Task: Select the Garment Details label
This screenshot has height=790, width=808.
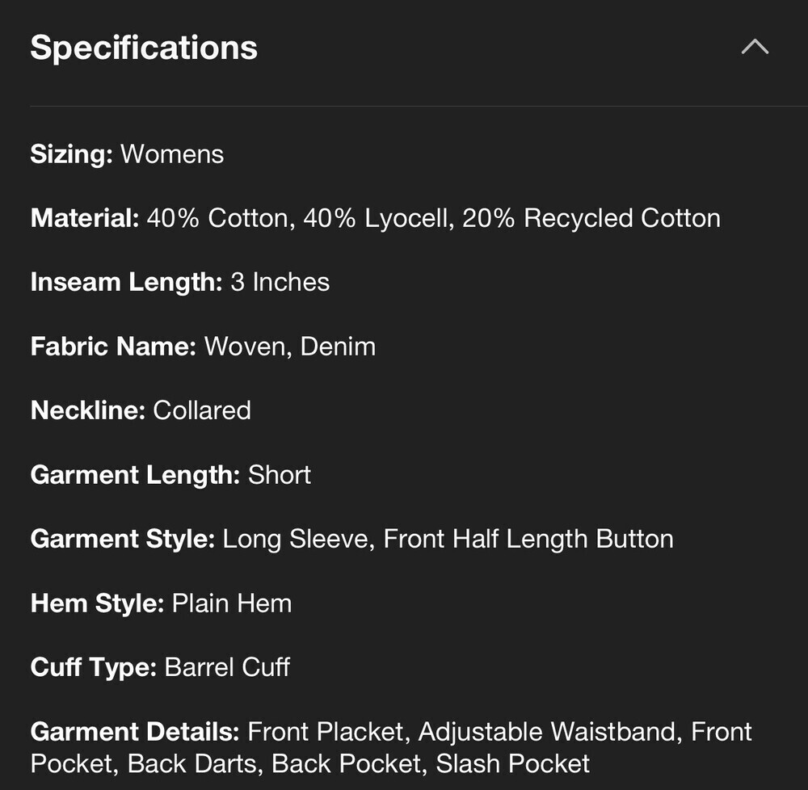Action: (x=135, y=731)
